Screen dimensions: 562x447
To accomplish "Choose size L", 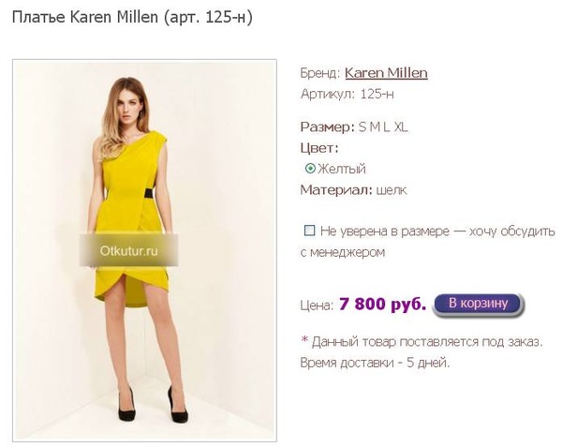I will [386, 127].
